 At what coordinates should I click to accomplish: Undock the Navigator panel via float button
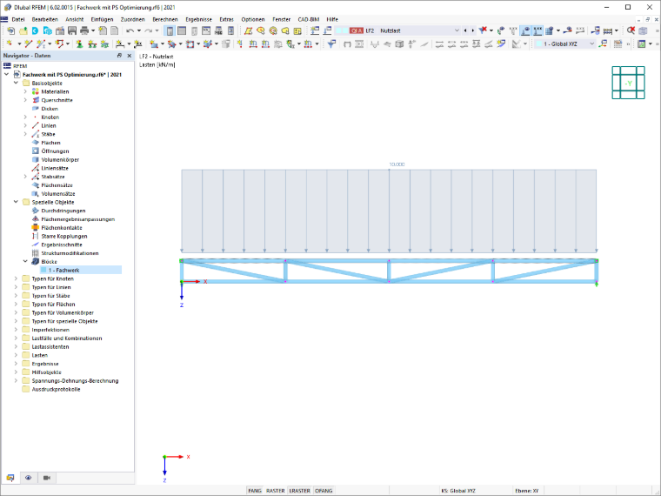click(x=119, y=56)
